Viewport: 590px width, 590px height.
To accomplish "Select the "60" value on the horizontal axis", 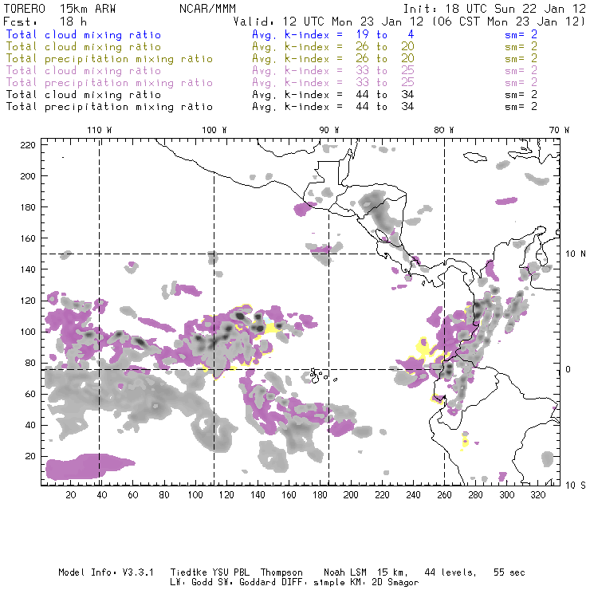I will 133,495.
